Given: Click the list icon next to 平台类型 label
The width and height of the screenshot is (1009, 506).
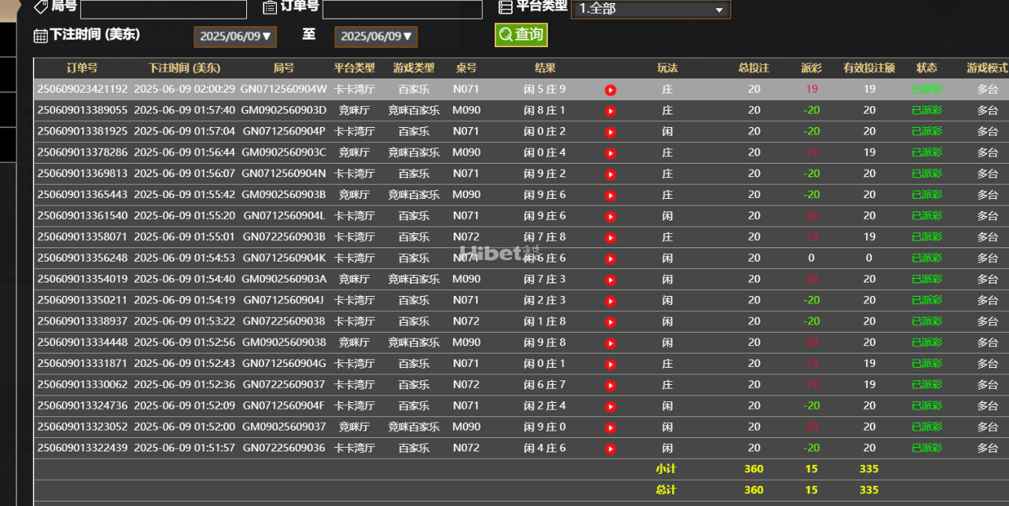Looking at the screenshot, I should coord(506,7).
